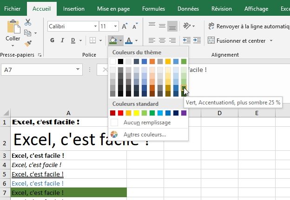Viewport: 290px width, 200px height.
Task: Click Fusionner et centrer
Action: [237, 40]
